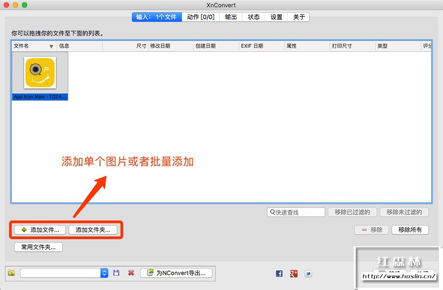The image size is (443, 290).
Task: Click the 属性 column header
Action: [307, 46]
